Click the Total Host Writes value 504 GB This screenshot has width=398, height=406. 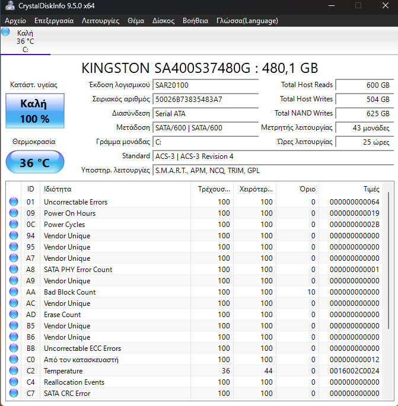point(365,99)
